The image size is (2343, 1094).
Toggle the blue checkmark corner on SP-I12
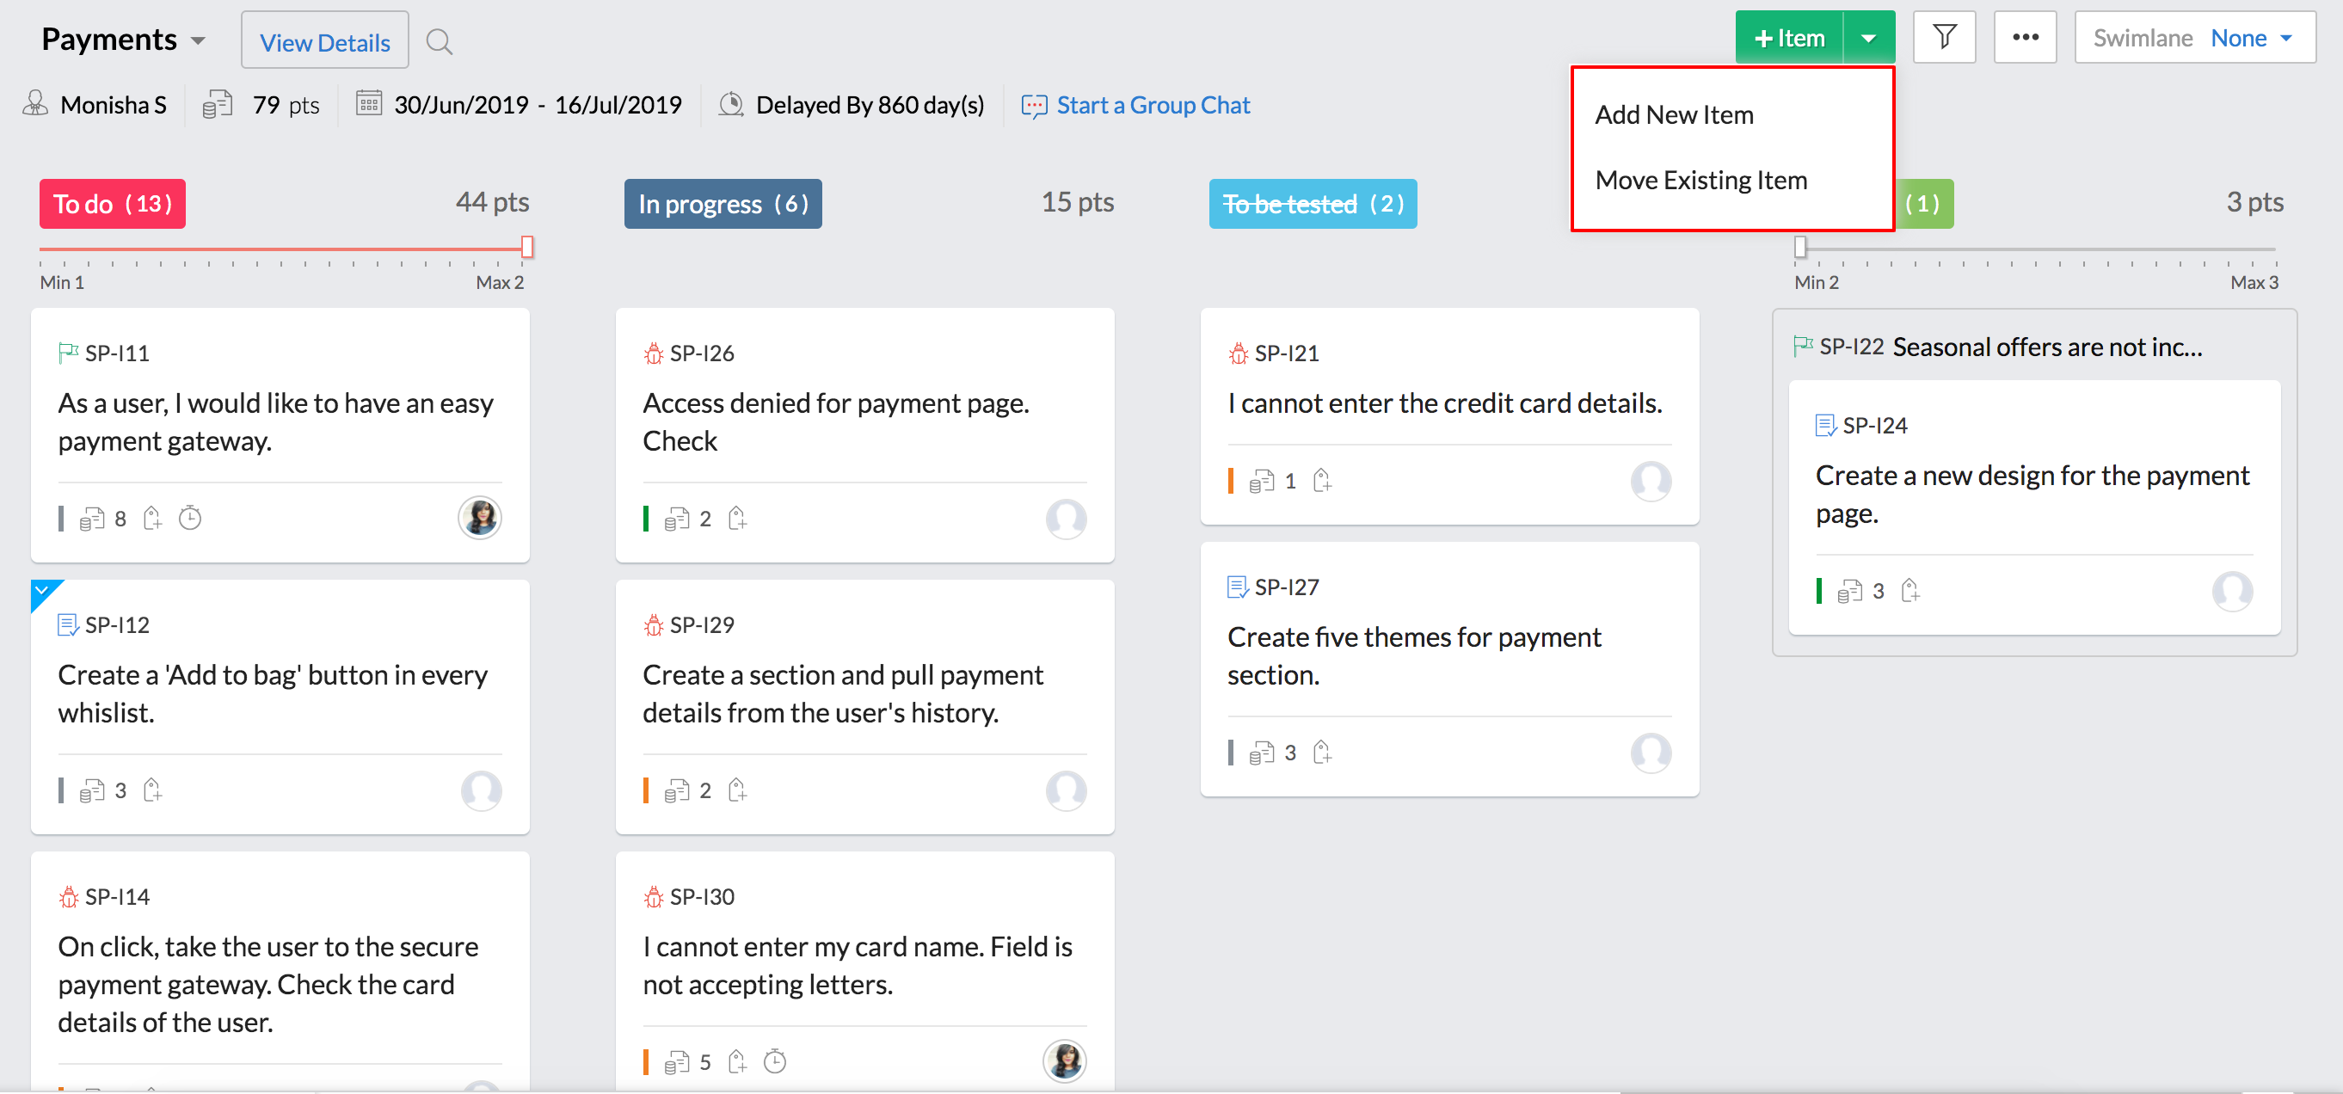tap(42, 591)
